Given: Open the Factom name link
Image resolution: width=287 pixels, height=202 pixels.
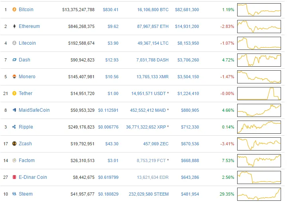Looking at the screenshot, I should 27,160.
